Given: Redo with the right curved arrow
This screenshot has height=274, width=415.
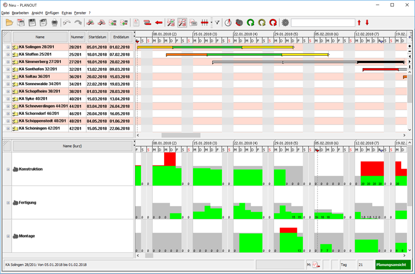Looking at the screenshot, I should click(x=78, y=23).
